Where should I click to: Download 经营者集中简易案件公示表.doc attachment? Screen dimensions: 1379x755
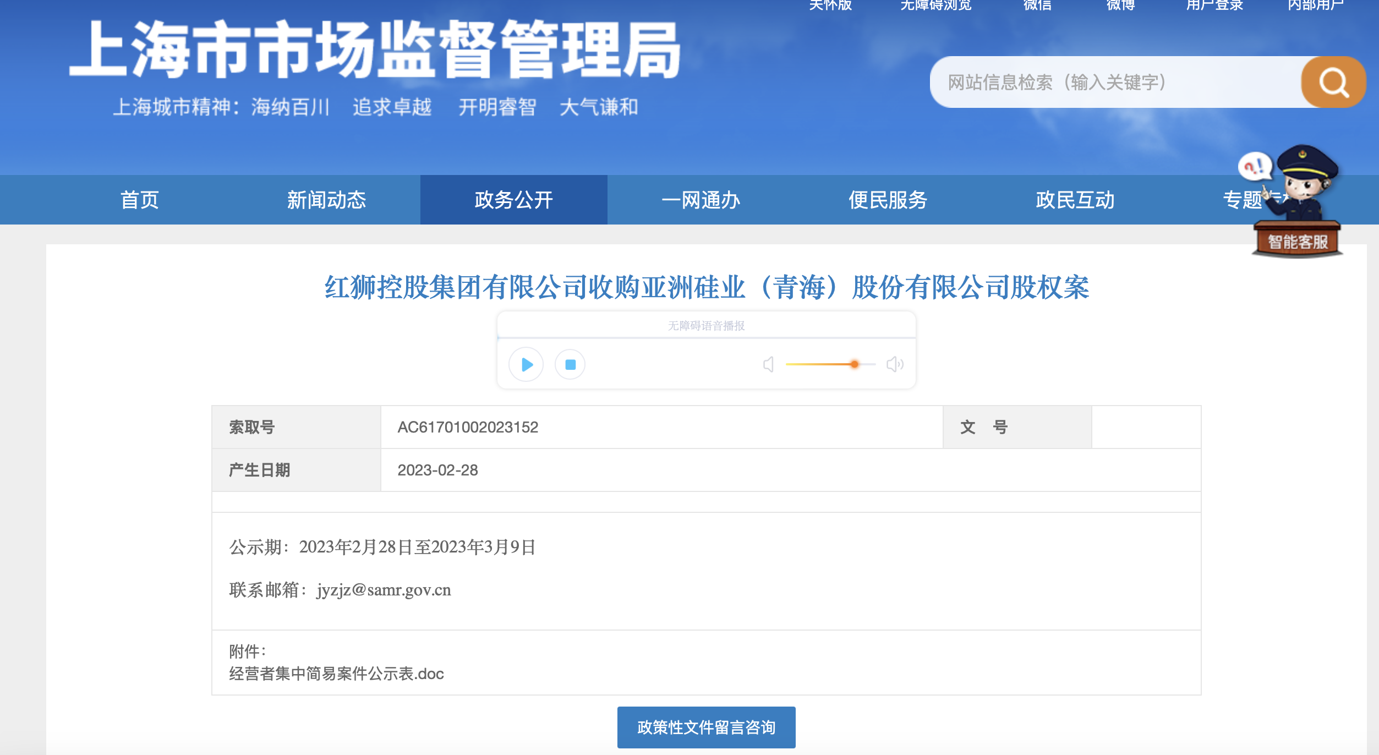336,674
